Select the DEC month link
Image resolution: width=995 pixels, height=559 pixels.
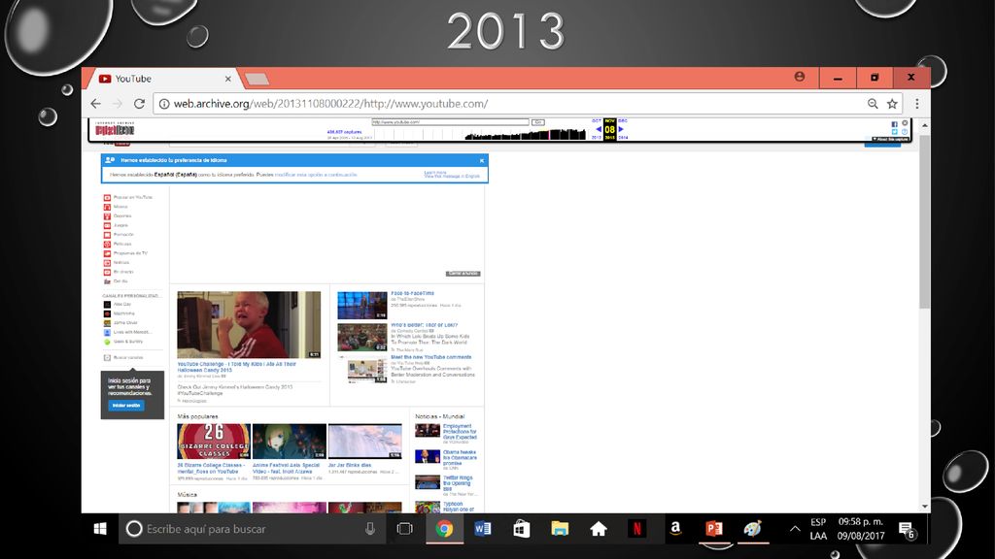point(623,120)
